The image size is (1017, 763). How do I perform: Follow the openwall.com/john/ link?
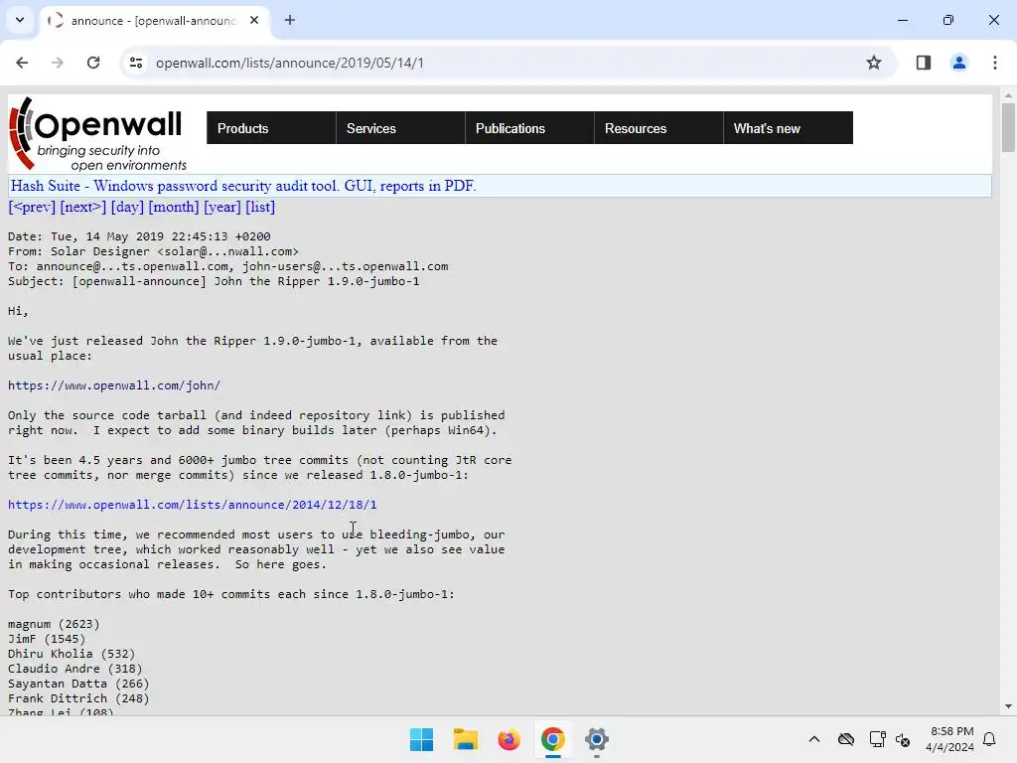point(114,385)
